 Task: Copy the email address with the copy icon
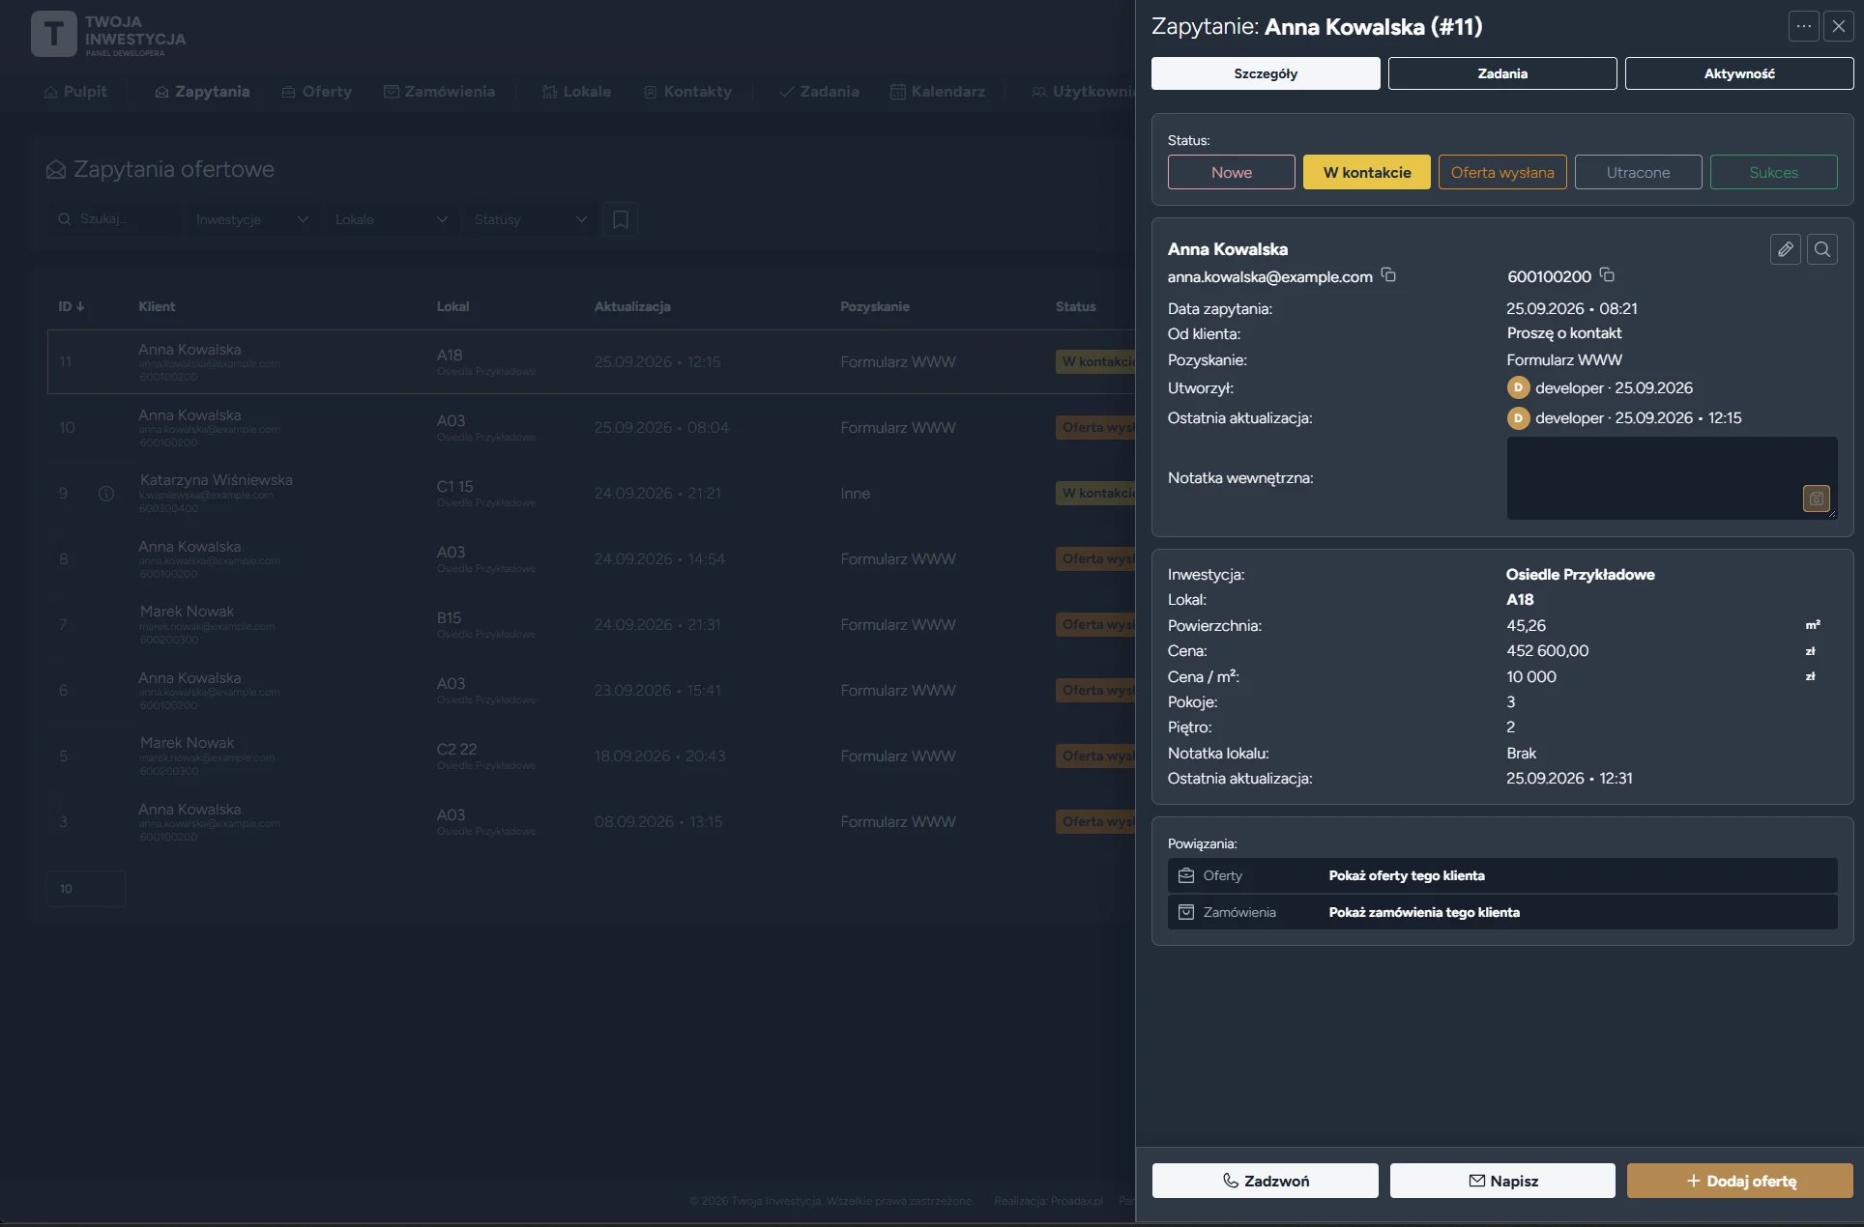point(1388,275)
